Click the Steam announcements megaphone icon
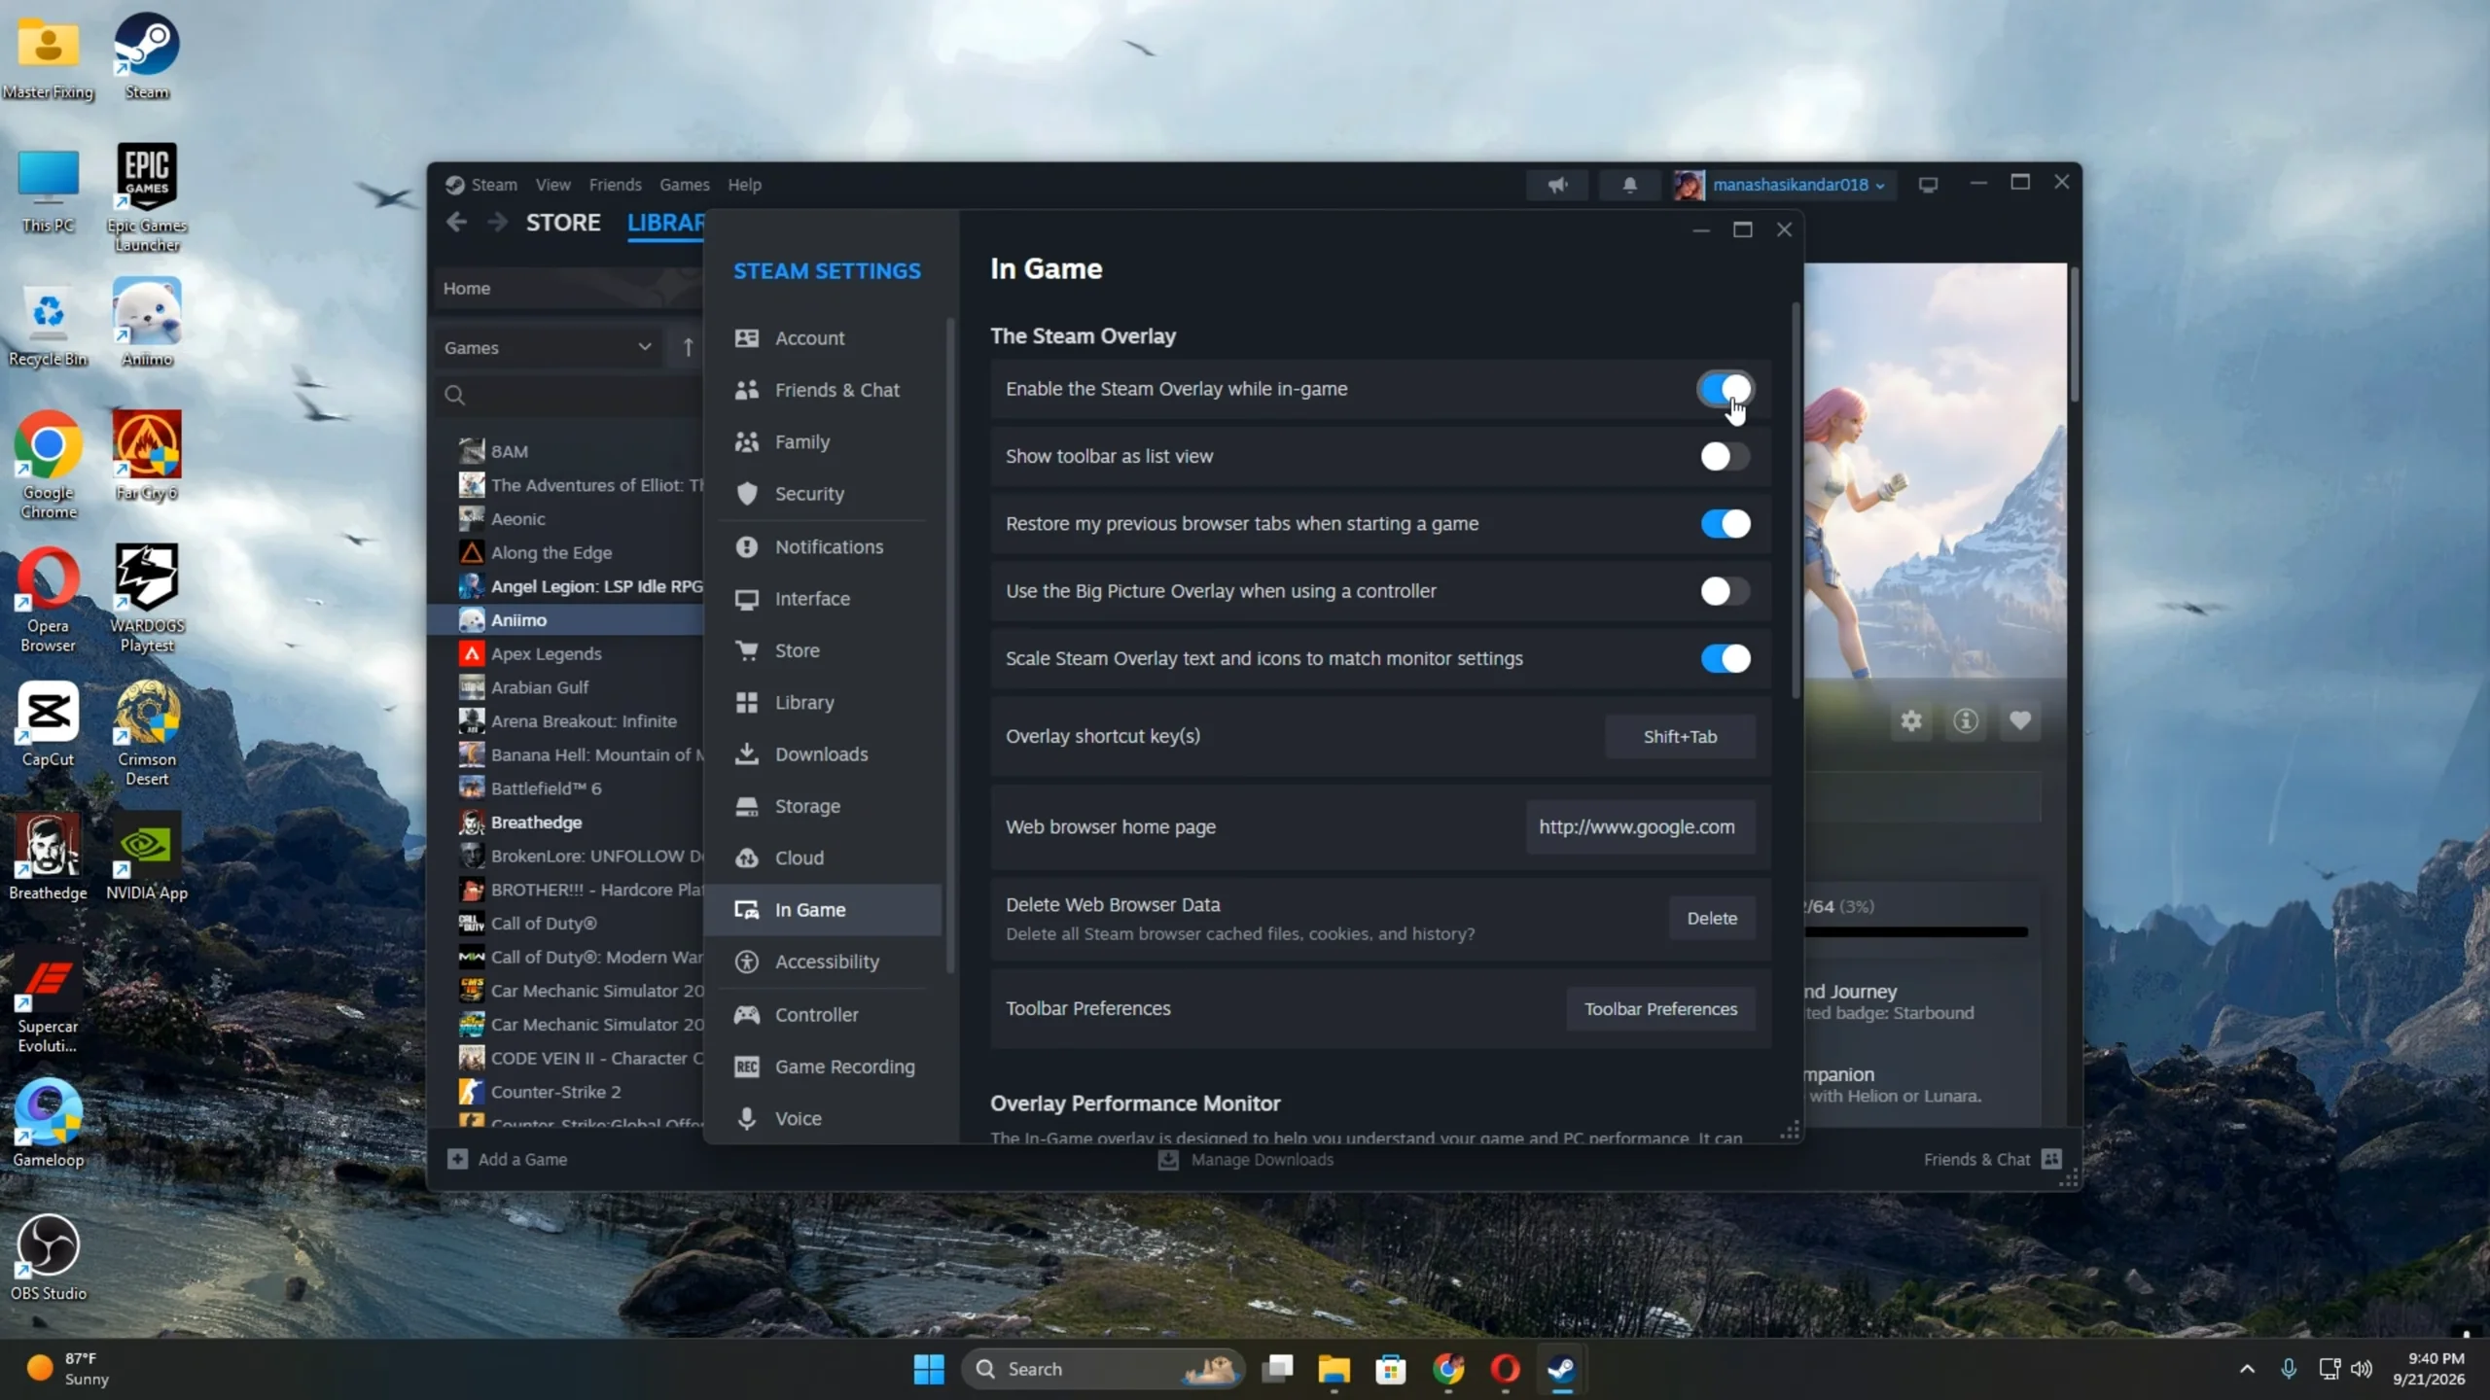The image size is (2490, 1400). tap(1557, 185)
